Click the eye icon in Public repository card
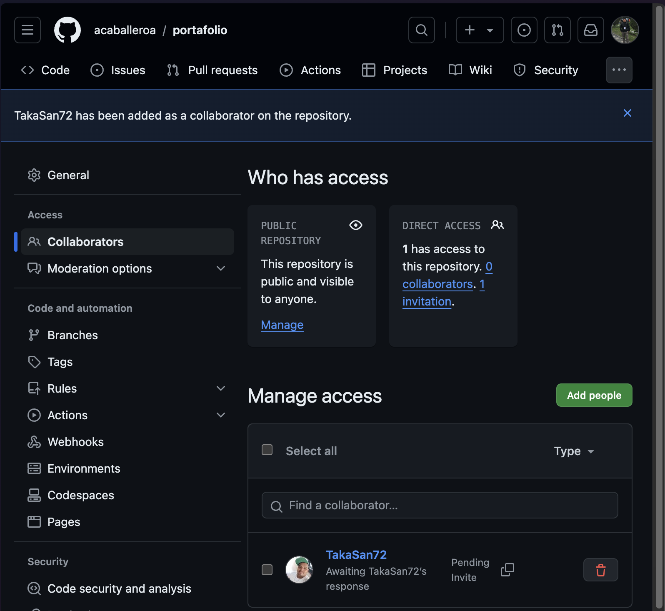665x611 pixels. (x=356, y=225)
